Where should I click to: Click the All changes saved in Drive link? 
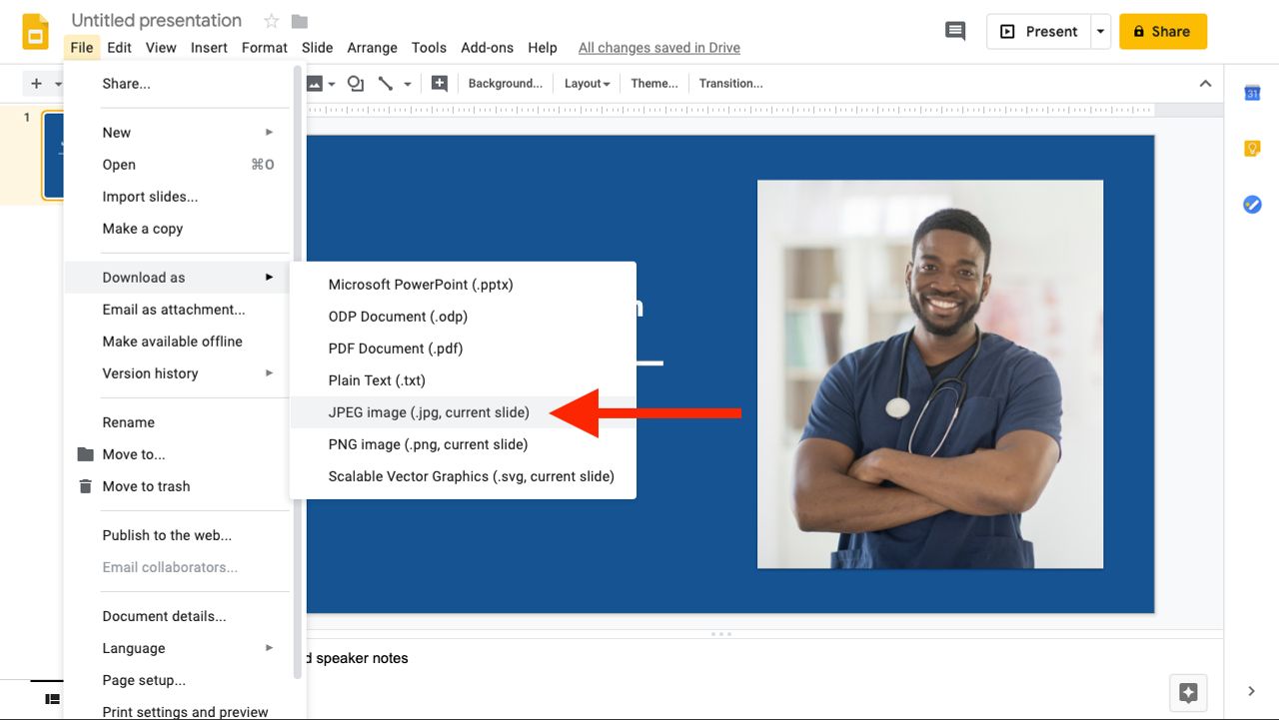click(x=658, y=48)
